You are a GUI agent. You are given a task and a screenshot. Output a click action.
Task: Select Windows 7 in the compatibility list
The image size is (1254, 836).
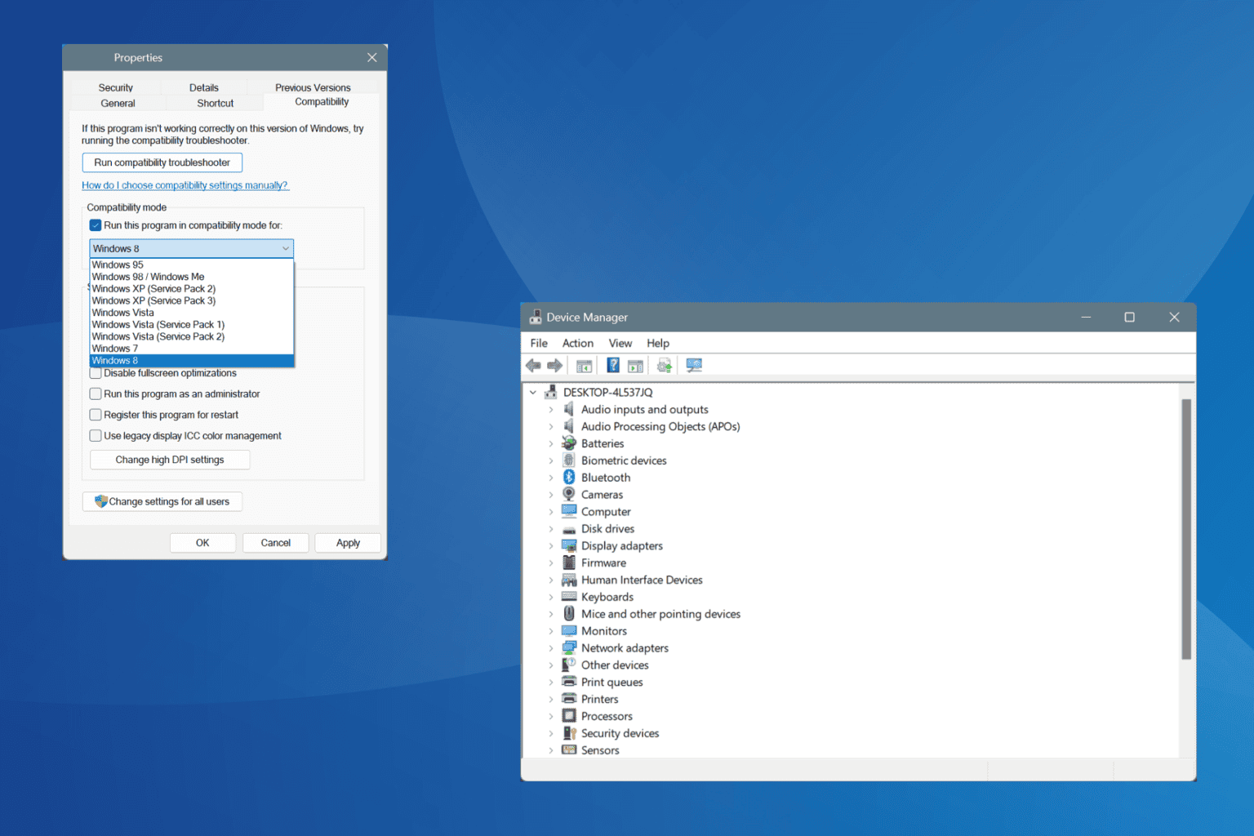[x=191, y=349]
